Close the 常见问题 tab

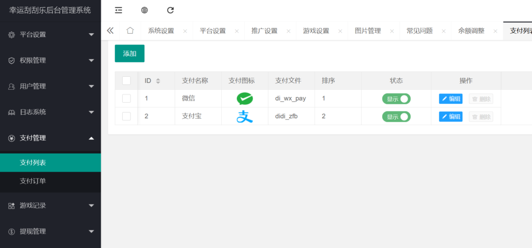tap(444, 31)
